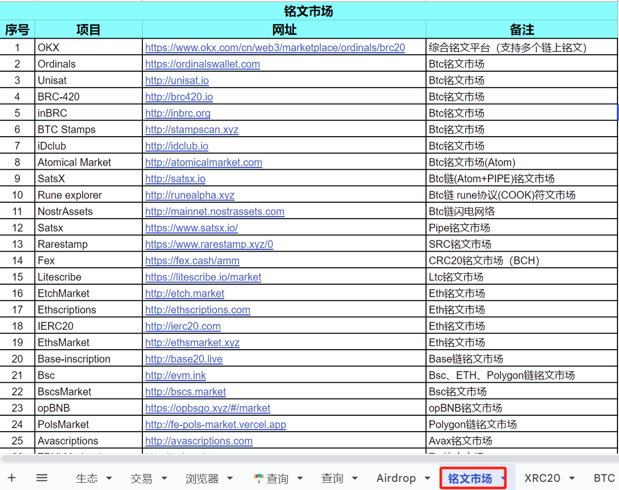Select the 备注 header cell

coord(522,30)
